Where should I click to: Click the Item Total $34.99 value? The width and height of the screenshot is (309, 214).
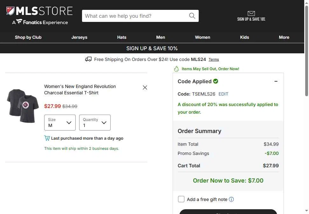(271, 144)
